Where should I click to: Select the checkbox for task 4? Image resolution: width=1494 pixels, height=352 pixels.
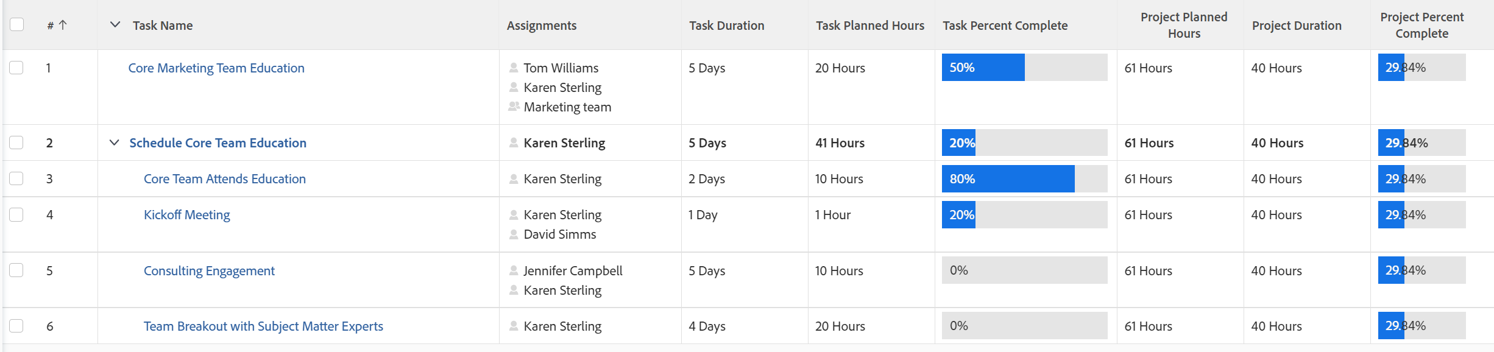tap(16, 214)
